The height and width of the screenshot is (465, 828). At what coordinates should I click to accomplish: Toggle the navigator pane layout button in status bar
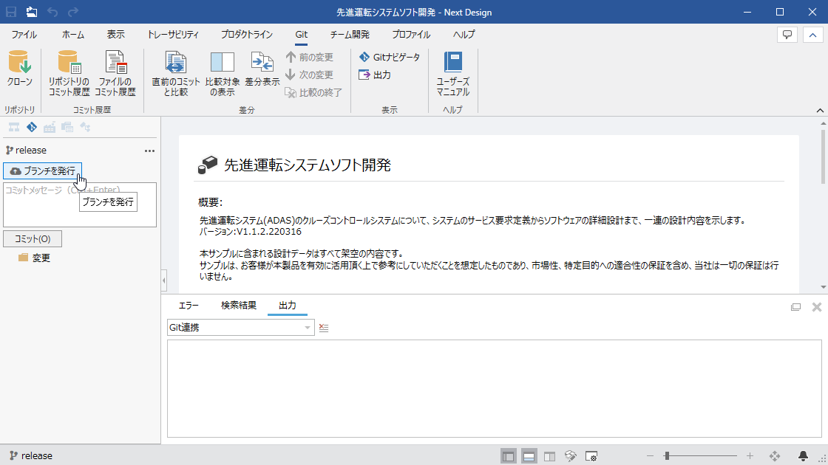click(509, 456)
